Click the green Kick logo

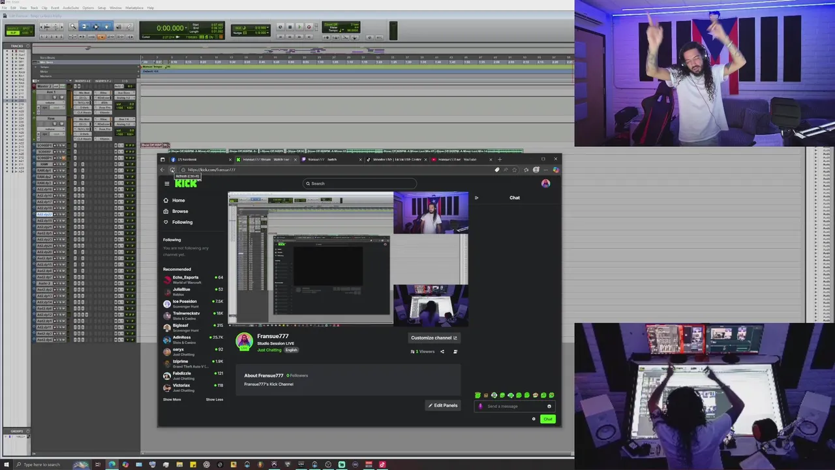pos(186,183)
